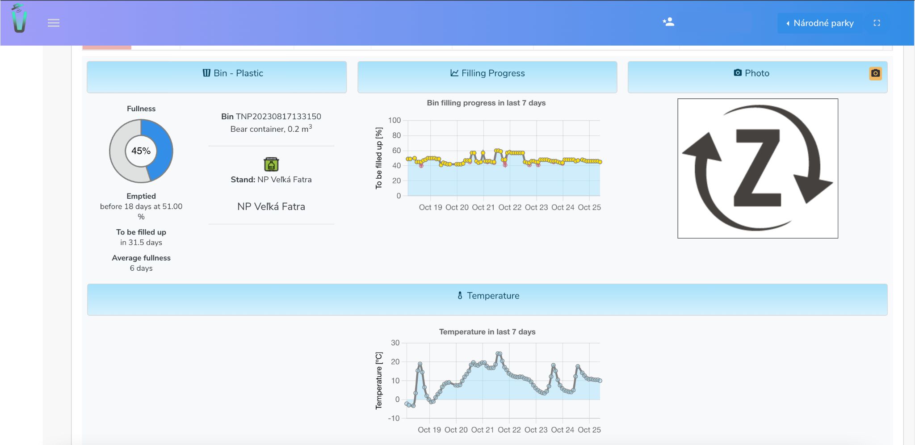
Task: Click the smart bin app logo
Action: 19,19
